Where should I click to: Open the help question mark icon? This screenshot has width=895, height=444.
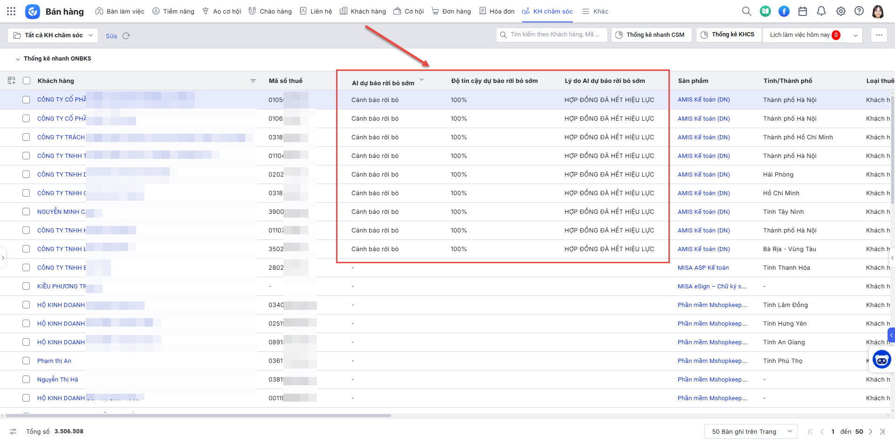click(859, 11)
